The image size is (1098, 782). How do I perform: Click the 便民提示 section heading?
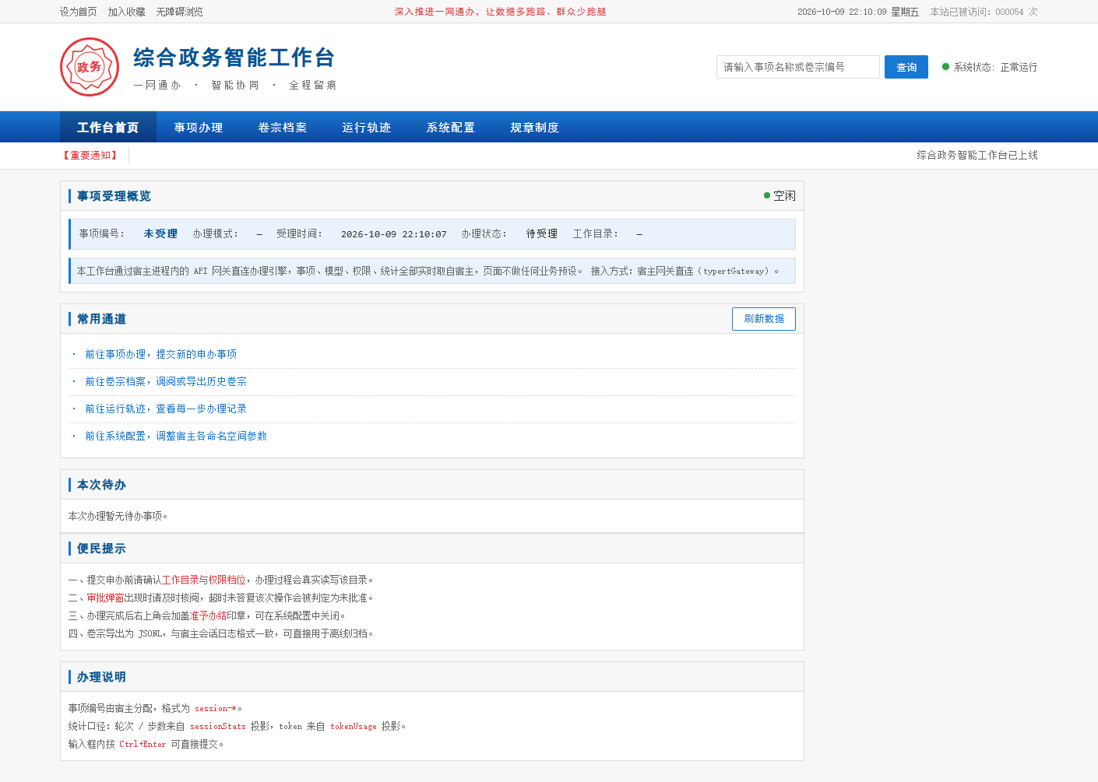point(101,549)
